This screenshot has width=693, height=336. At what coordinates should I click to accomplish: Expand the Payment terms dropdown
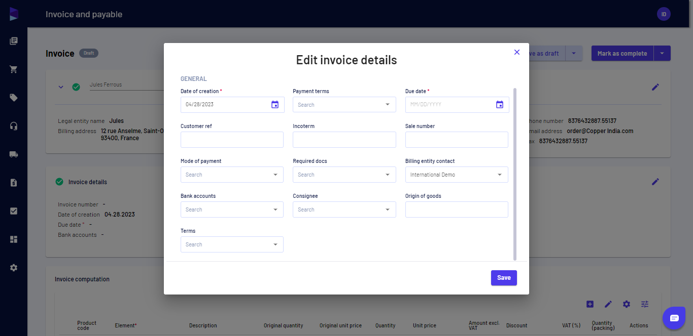pos(388,105)
